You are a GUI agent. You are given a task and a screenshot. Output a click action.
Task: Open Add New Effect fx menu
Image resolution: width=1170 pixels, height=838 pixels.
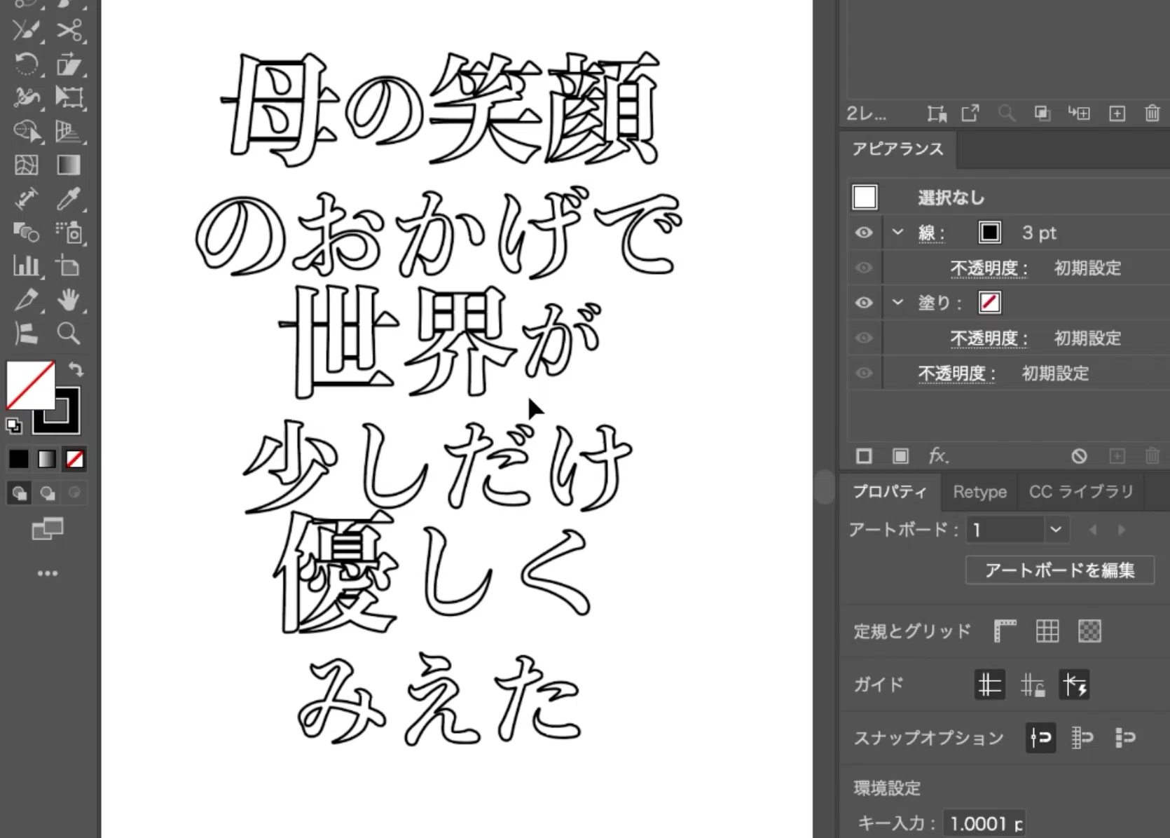point(939,456)
